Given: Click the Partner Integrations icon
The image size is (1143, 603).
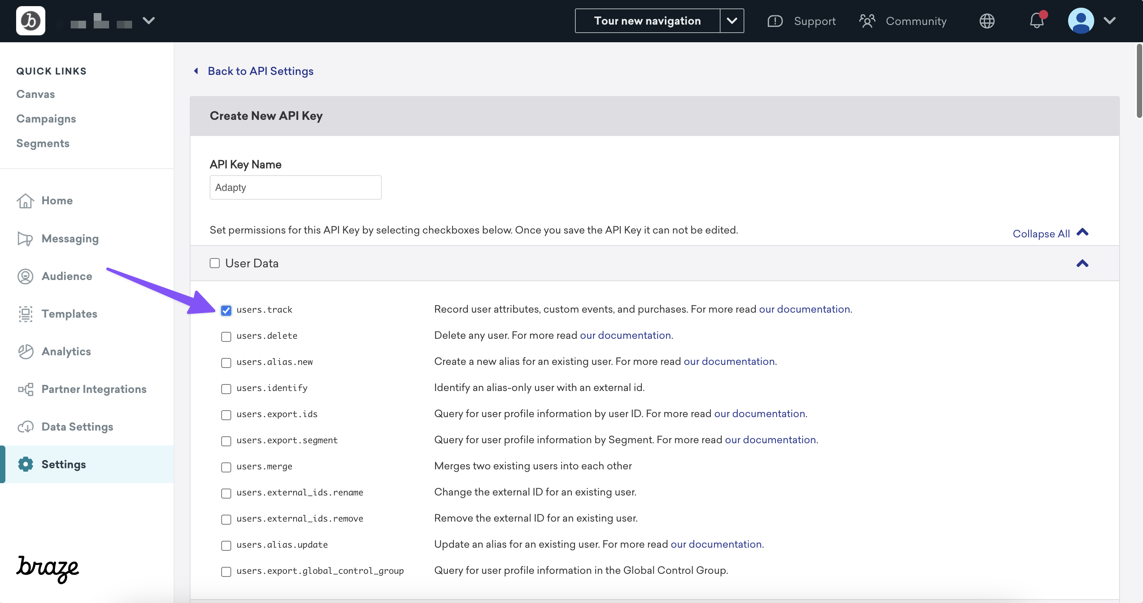Looking at the screenshot, I should coord(25,389).
